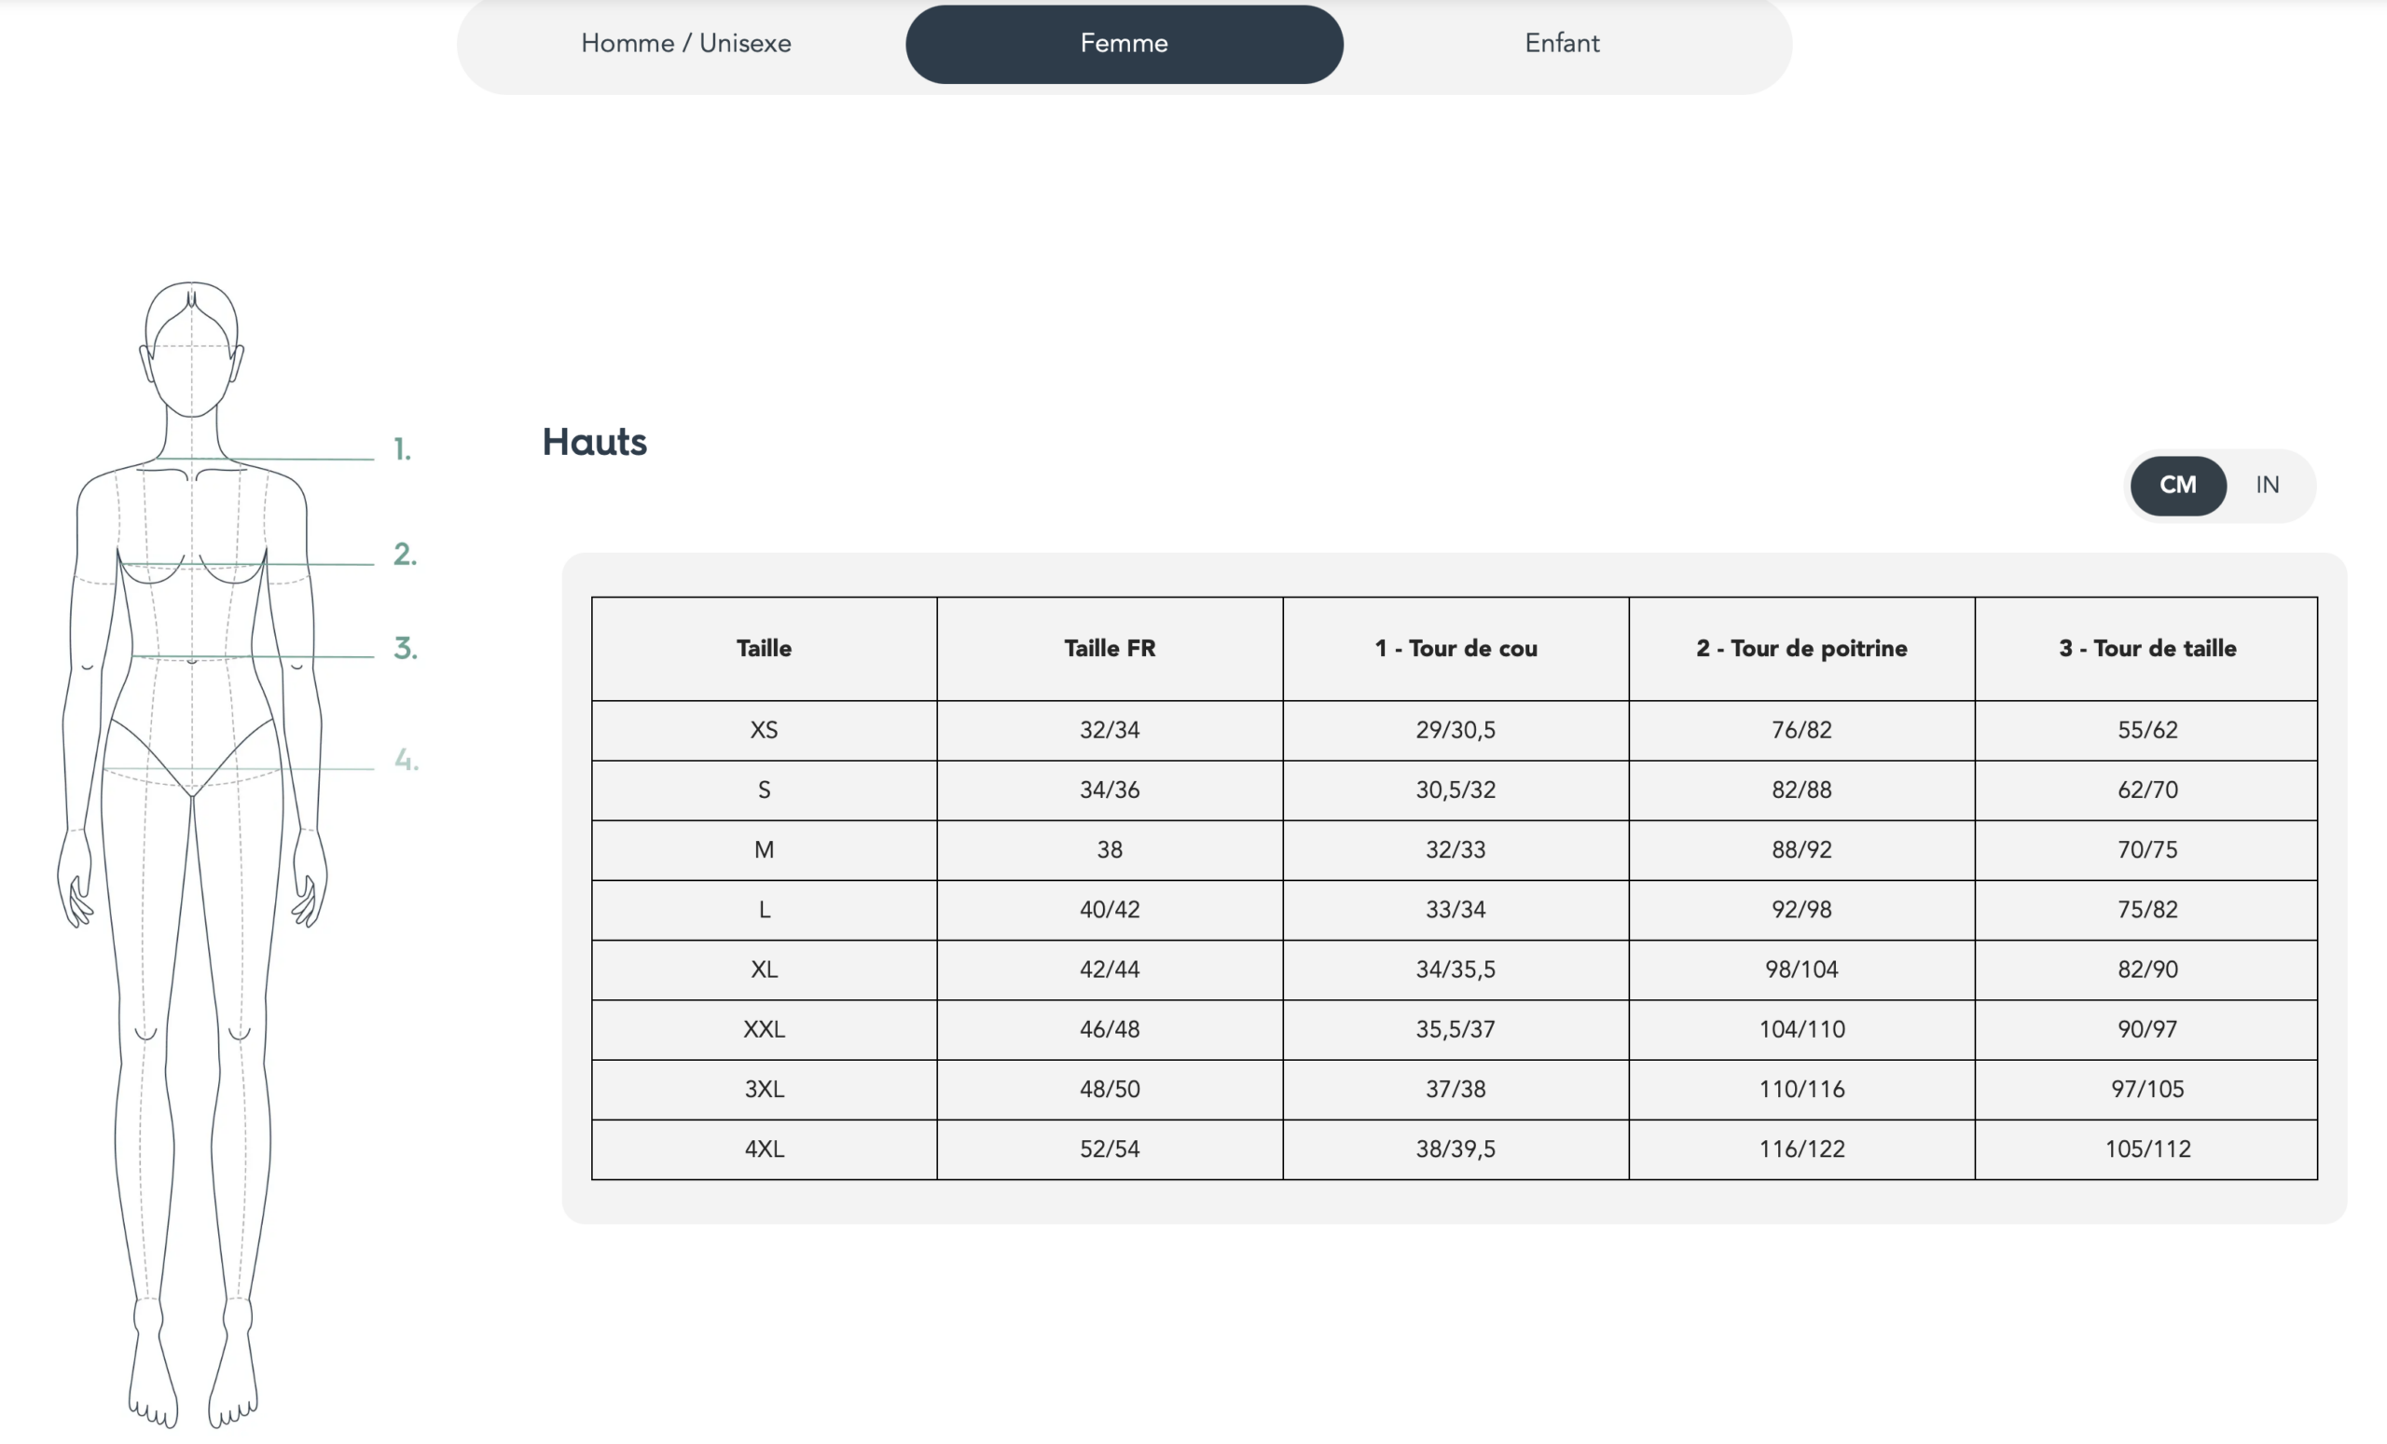Image resolution: width=2387 pixels, height=1444 pixels.
Task: Click the 1 - Tour de cou header
Action: pos(1456,649)
